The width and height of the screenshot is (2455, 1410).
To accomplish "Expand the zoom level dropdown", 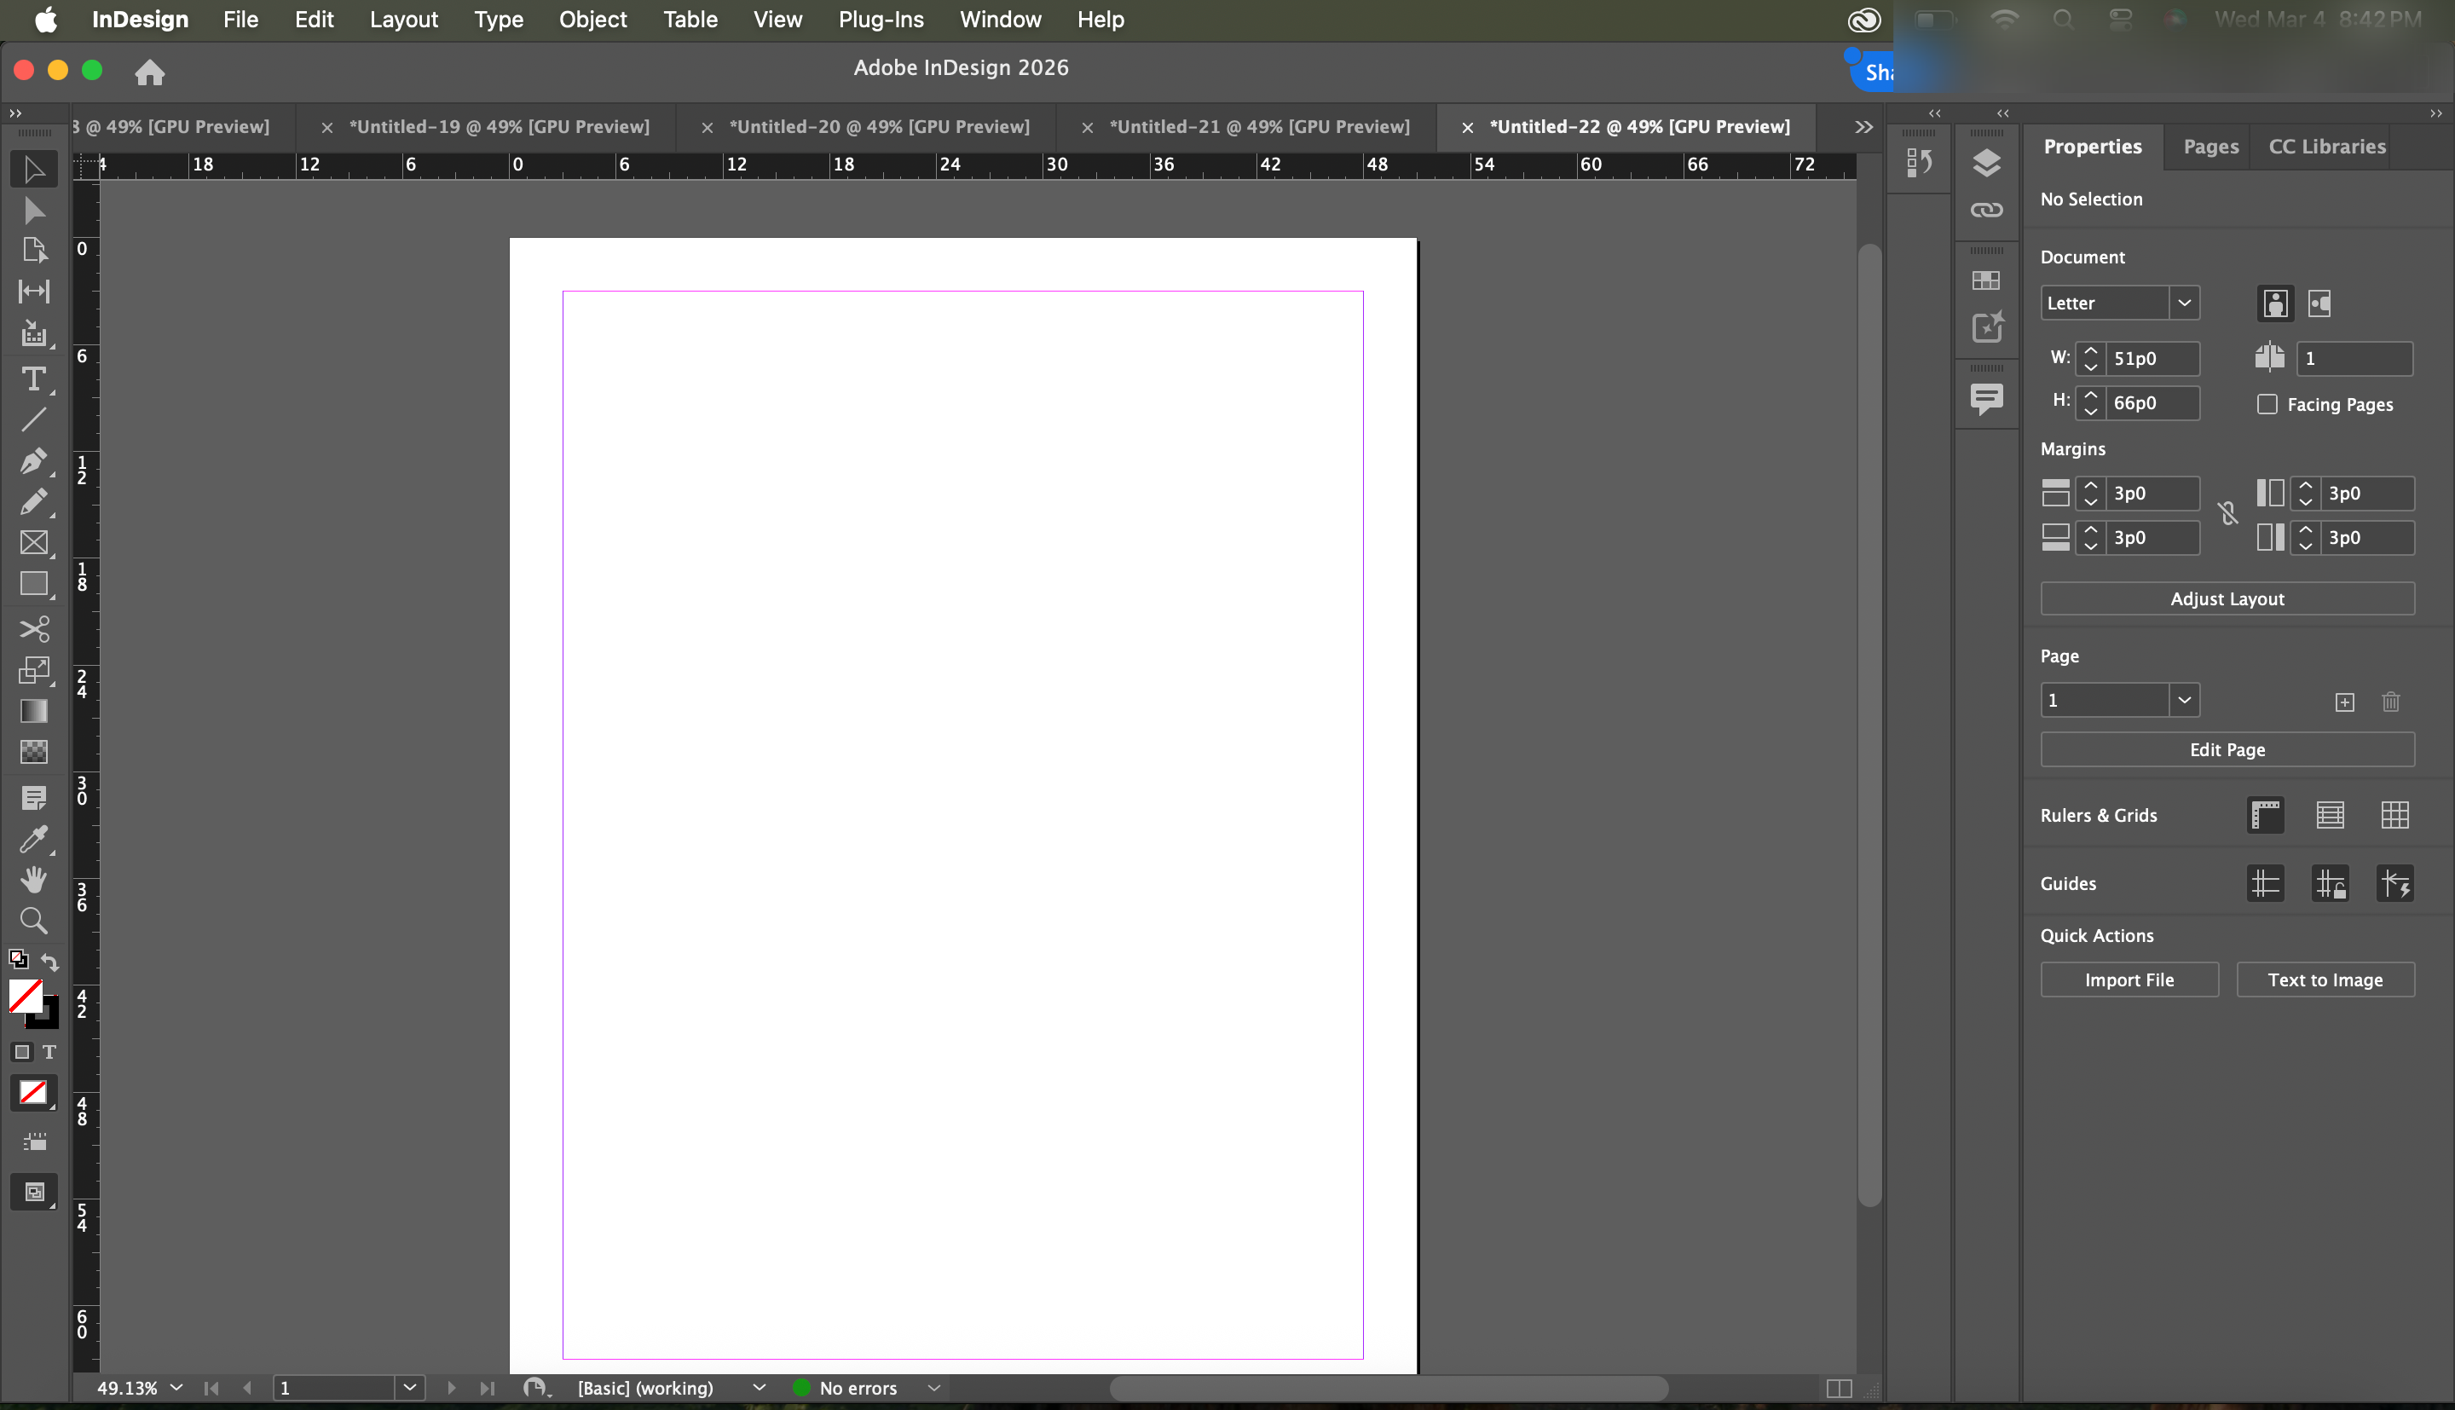I will 176,1388.
